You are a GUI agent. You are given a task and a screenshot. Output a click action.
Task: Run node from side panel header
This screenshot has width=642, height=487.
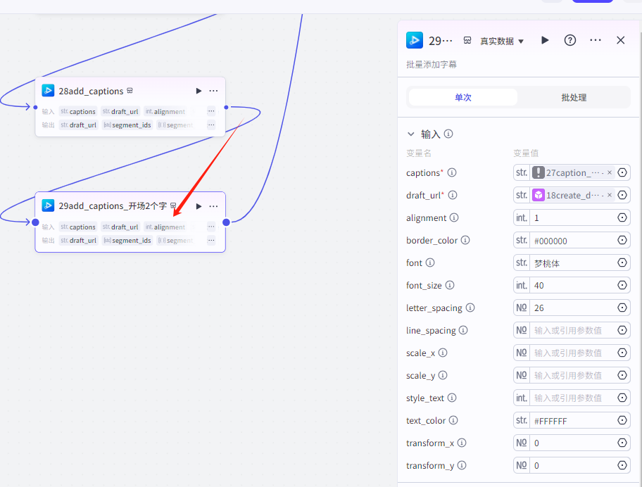click(545, 40)
